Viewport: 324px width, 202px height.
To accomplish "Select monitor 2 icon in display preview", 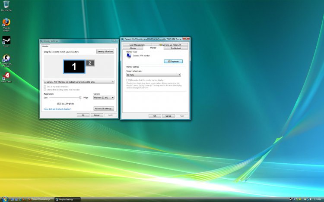I will pyautogui.click(x=89, y=63).
